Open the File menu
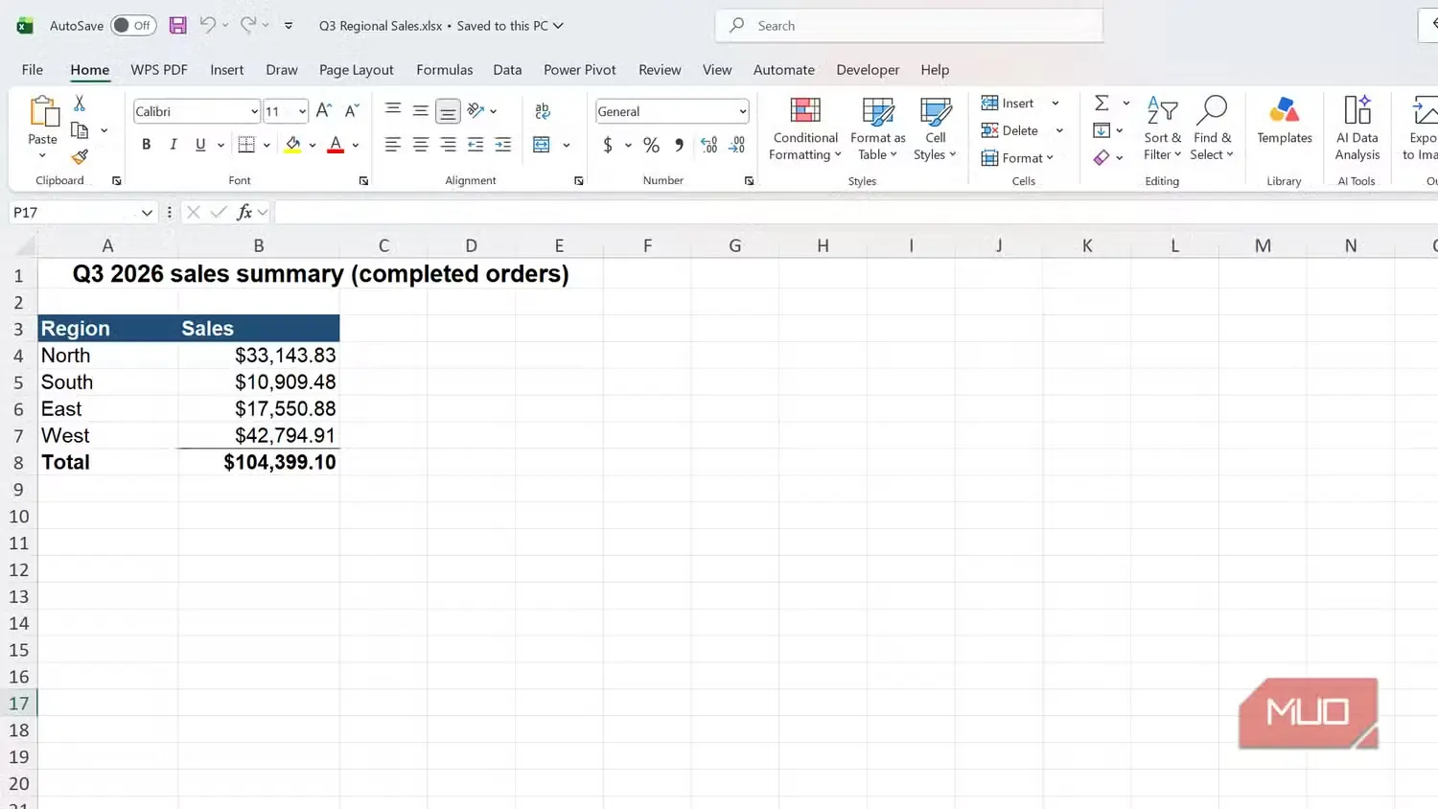 (x=33, y=69)
